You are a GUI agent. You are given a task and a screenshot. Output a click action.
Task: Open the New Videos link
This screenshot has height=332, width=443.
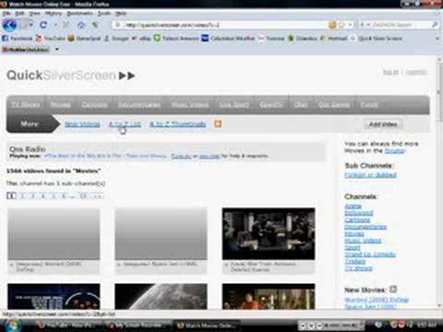click(x=82, y=125)
